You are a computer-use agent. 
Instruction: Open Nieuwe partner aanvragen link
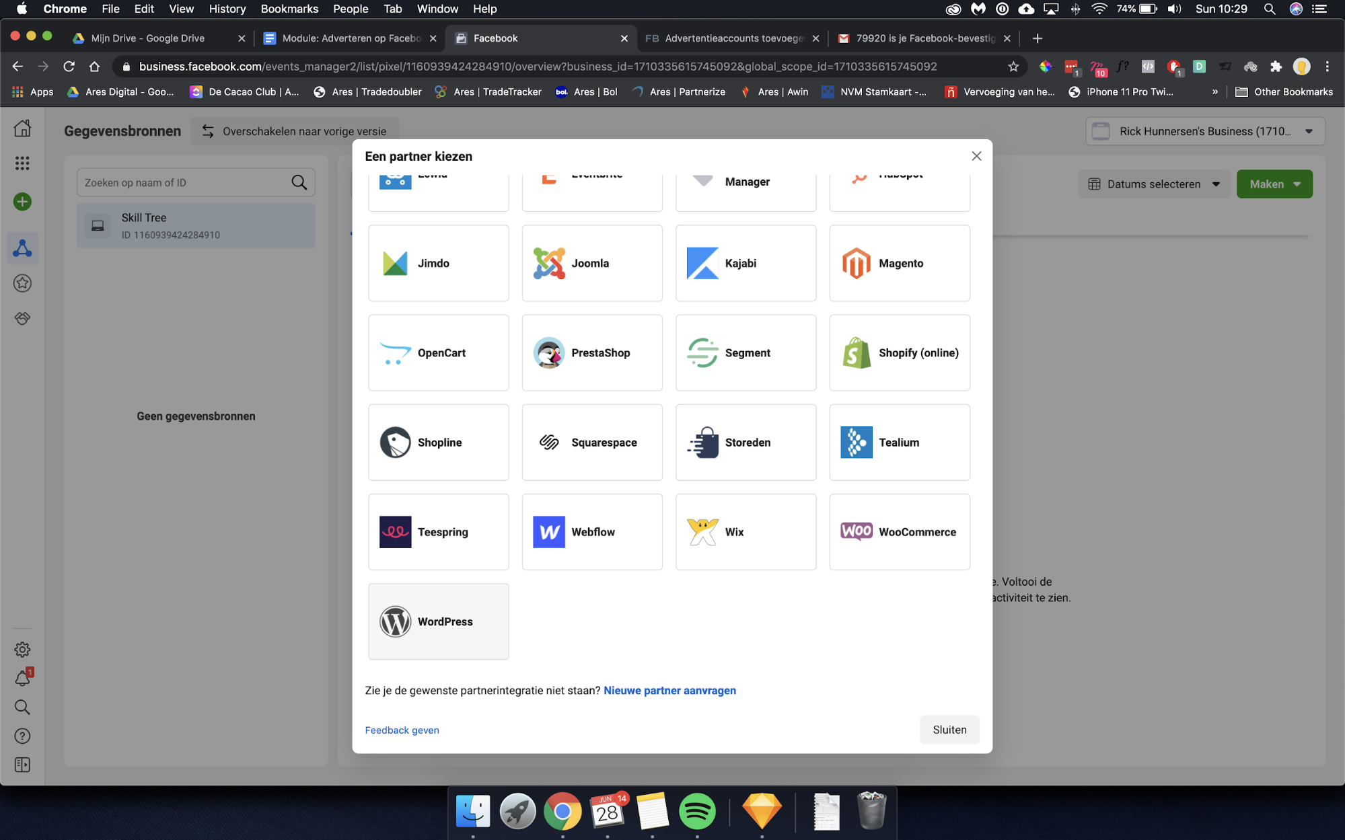click(669, 690)
